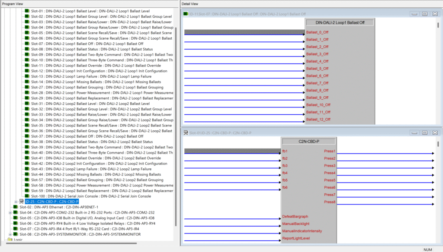Click icon of Slot-08 Loop1 Ballast Status
This screenshot has width=443, height=252.
click(x=27, y=49)
